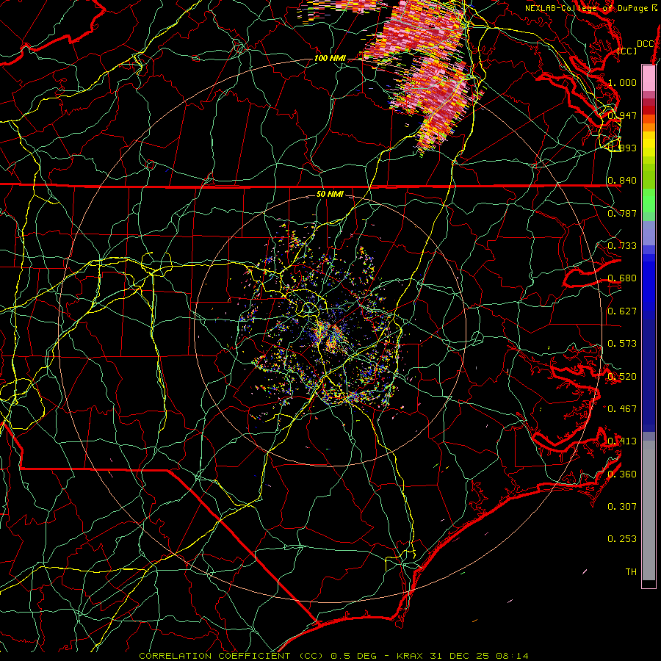This screenshot has height=661, width=661.
Task: Select the 0.307 value on the color scale
Action: point(622,506)
